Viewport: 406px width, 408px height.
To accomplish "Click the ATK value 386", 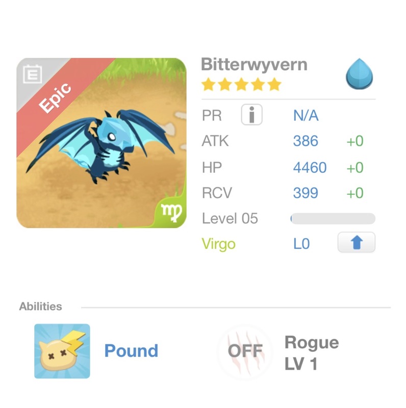I will (x=306, y=141).
